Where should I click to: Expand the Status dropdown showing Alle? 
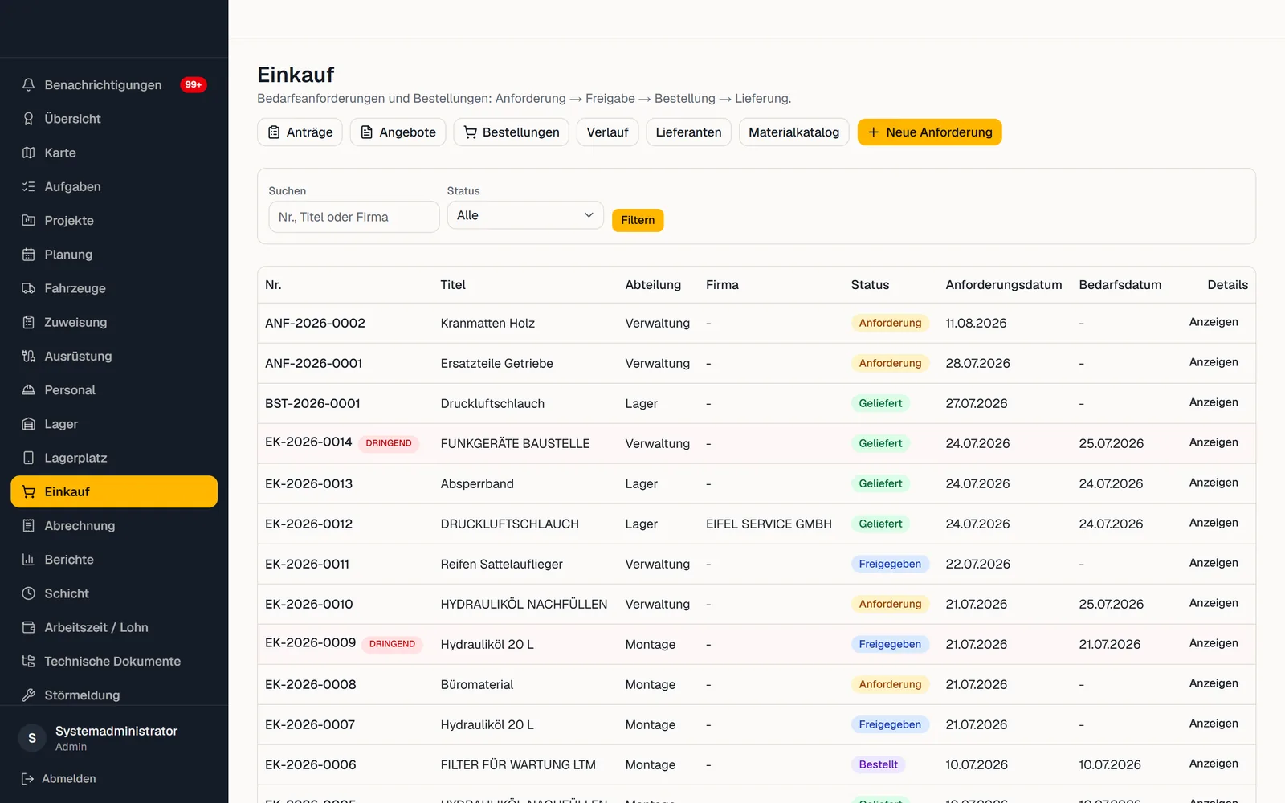(525, 215)
